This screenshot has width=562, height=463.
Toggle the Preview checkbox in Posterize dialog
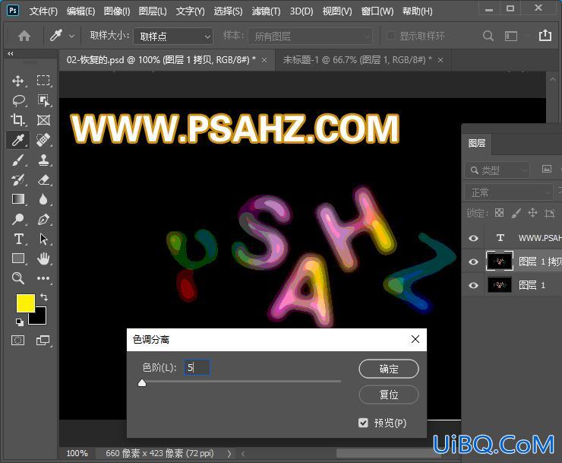coord(363,423)
